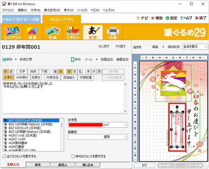Select 均等配置 even distribution
Viewport: 209px width, 169px height.
86,77
